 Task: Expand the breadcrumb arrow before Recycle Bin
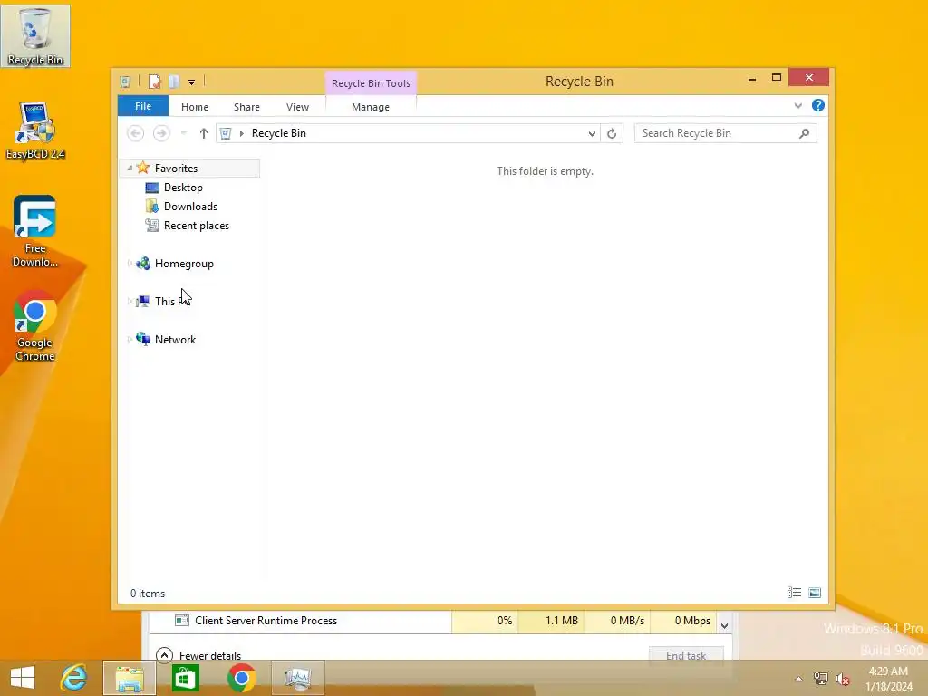[x=241, y=133]
